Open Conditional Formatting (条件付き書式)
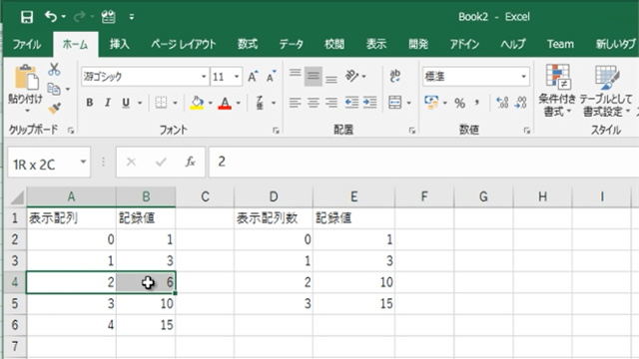The height and width of the screenshot is (359, 639). tap(557, 90)
